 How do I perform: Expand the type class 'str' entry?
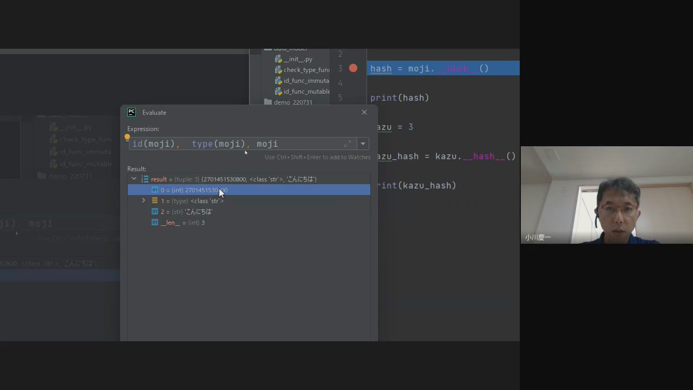click(x=143, y=200)
